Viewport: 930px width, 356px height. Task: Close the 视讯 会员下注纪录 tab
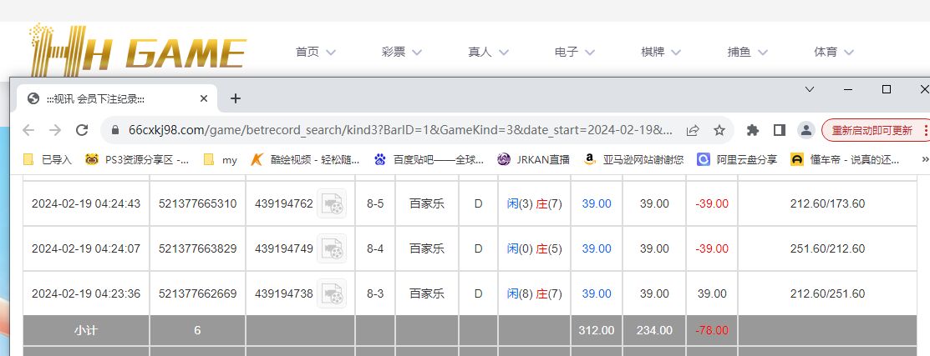point(203,98)
